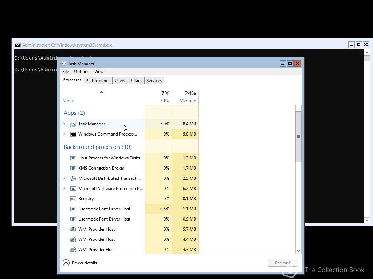Viewport: 373px width, 279px height.
Task: Switch to the Performance tab
Action: (98, 81)
